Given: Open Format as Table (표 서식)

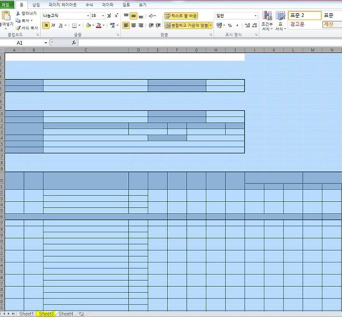Looking at the screenshot, I should pyautogui.click(x=281, y=21).
